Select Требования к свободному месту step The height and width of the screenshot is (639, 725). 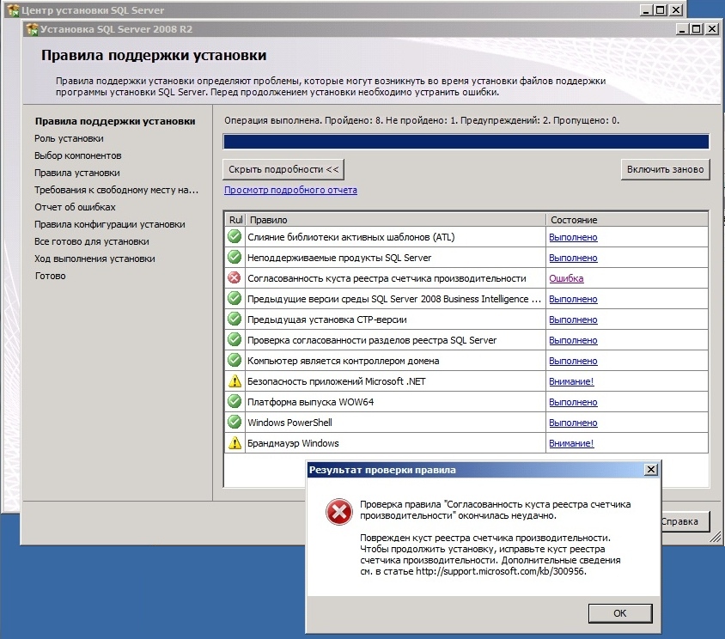(116, 190)
